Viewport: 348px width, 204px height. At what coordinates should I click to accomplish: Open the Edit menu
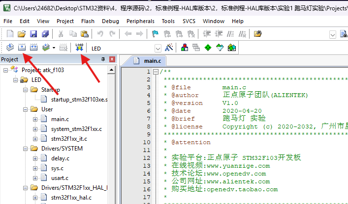25,21
